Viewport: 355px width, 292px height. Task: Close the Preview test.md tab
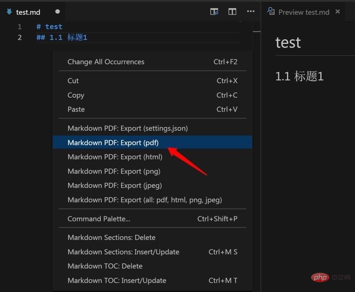pos(338,12)
